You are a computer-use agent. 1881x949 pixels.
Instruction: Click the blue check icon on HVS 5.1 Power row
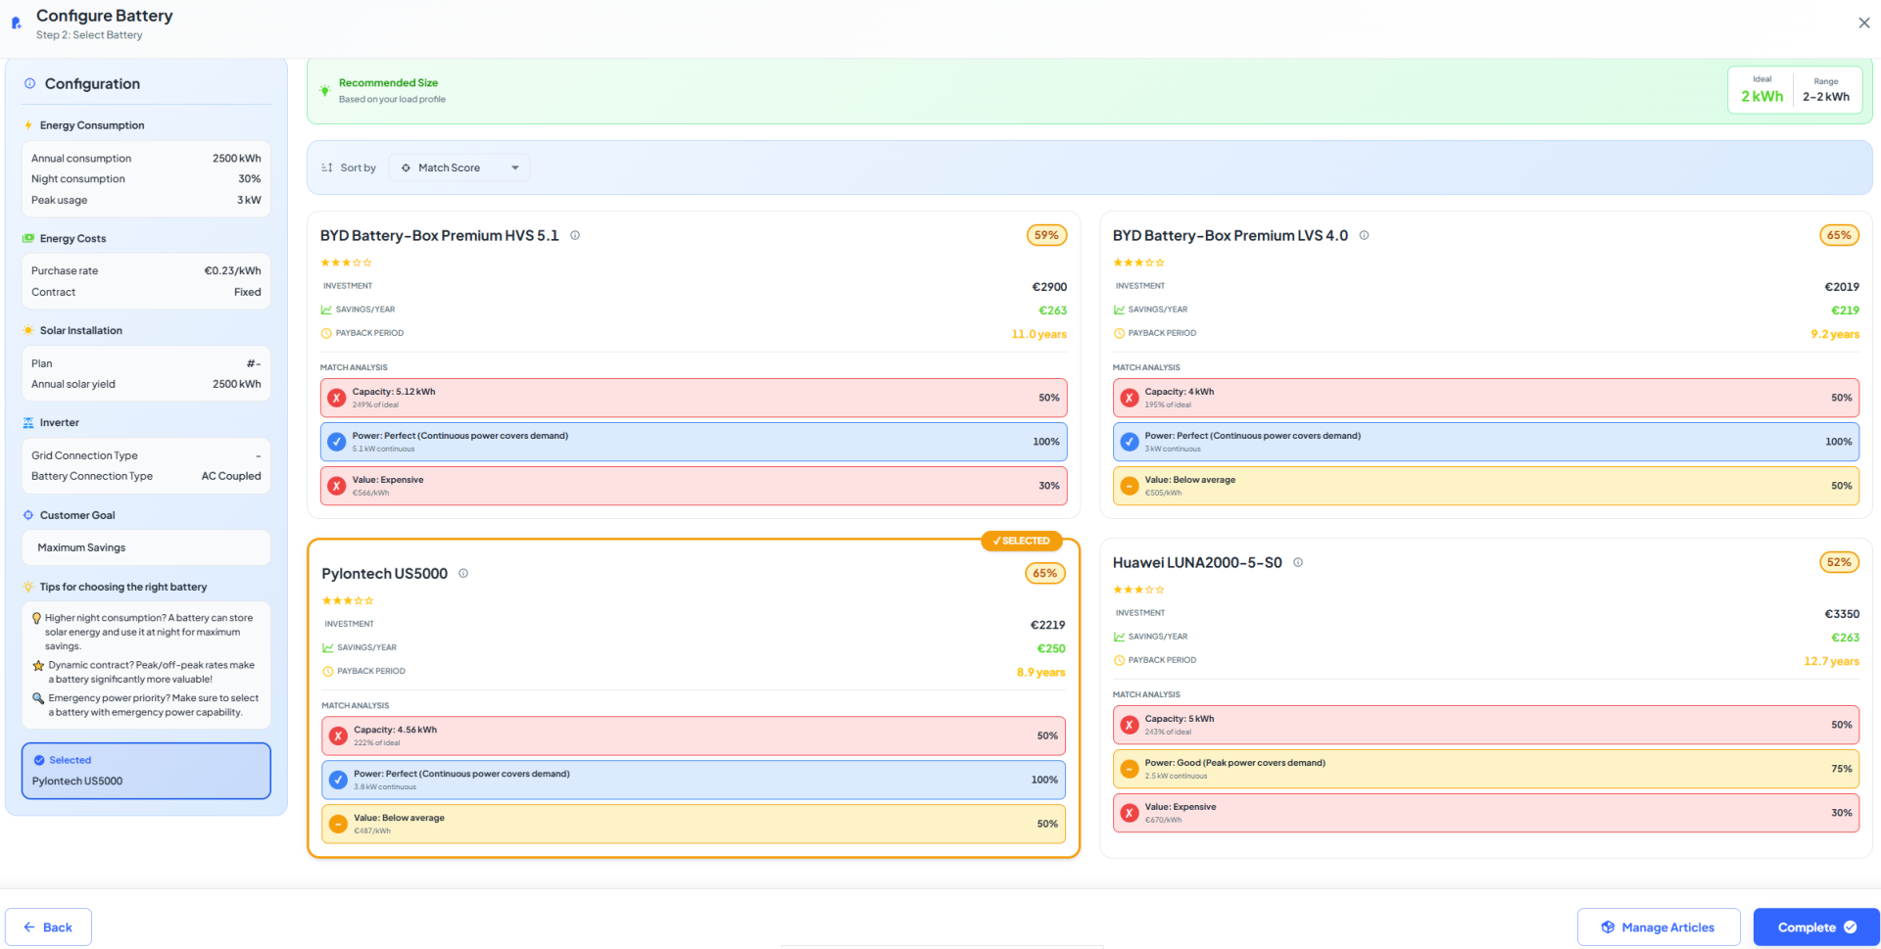coord(337,442)
